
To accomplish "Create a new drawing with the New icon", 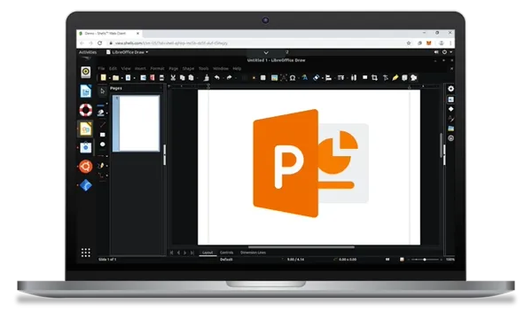I will click(x=103, y=78).
